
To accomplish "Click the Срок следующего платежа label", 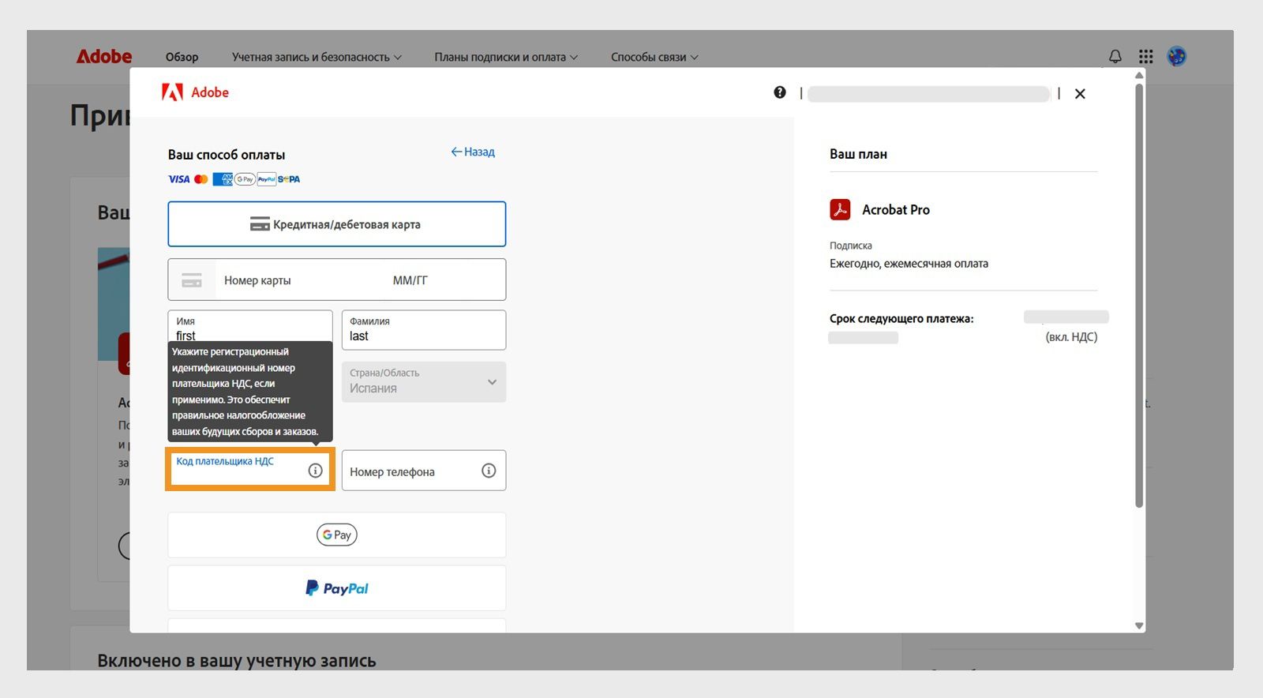I will 901,319.
